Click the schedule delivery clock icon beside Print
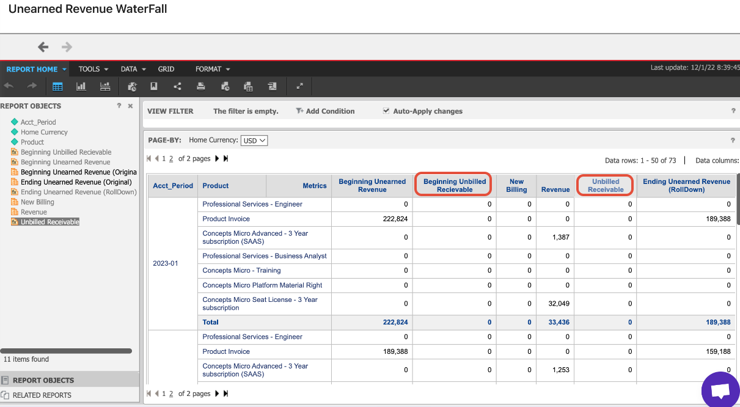 pyautogui.click(x=225, y=86)
